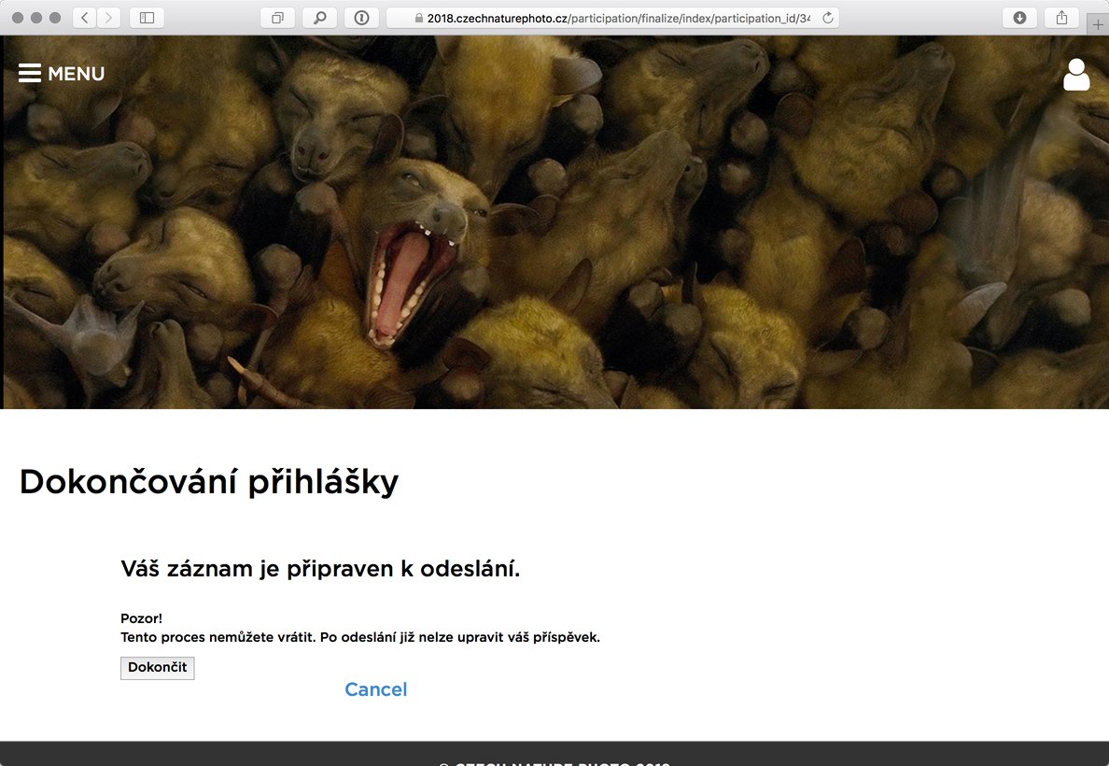Image resolution: width=1109 pixels, height=766 pixels.
Task: Reload the current page
Action: (827, 18)
